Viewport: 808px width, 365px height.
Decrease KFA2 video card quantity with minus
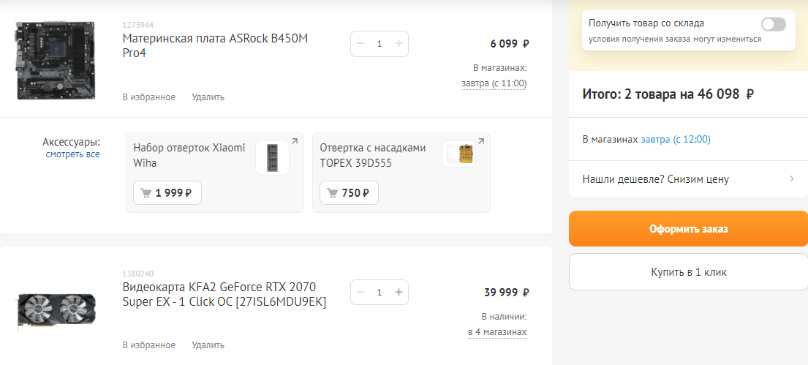360,293
